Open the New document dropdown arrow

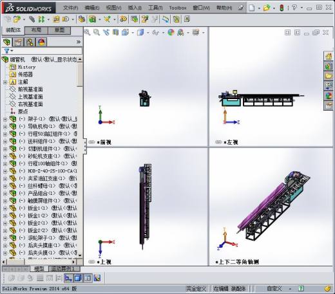tap(259, 8)
